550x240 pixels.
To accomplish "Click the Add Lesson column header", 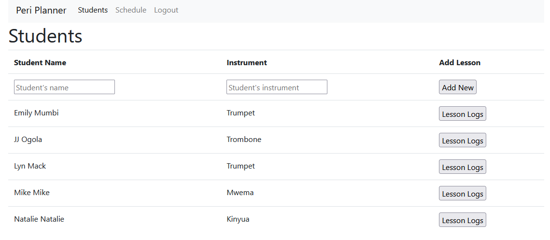I will click(x=460, y=63).
